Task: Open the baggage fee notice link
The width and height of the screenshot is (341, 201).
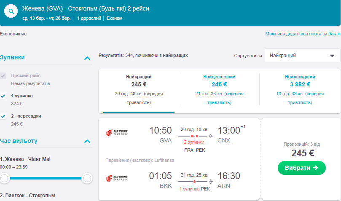Action: (303, 34)
